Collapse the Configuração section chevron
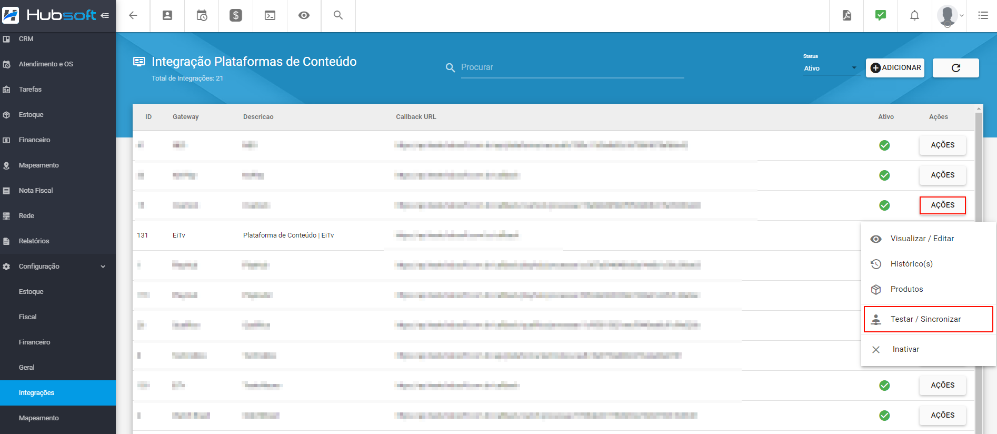The image size is (997, 434). pos(103,267)
